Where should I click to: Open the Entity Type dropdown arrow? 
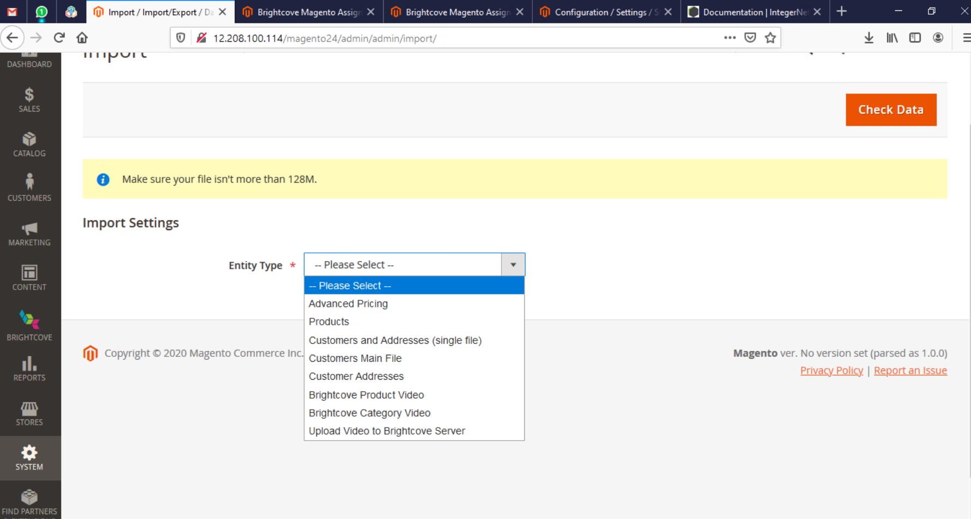click(513, 264)
